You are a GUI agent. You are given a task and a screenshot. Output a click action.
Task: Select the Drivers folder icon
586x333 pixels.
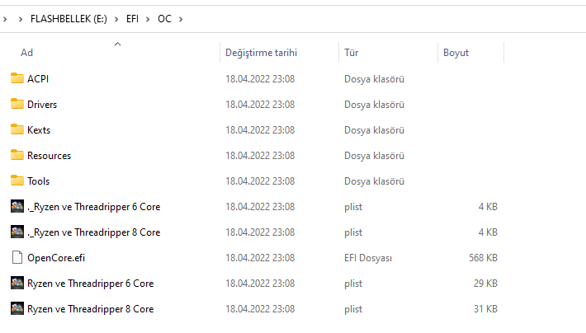coord(17,104)
